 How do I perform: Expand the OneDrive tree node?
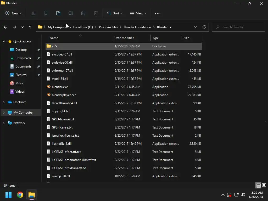[x=4, y=102]
